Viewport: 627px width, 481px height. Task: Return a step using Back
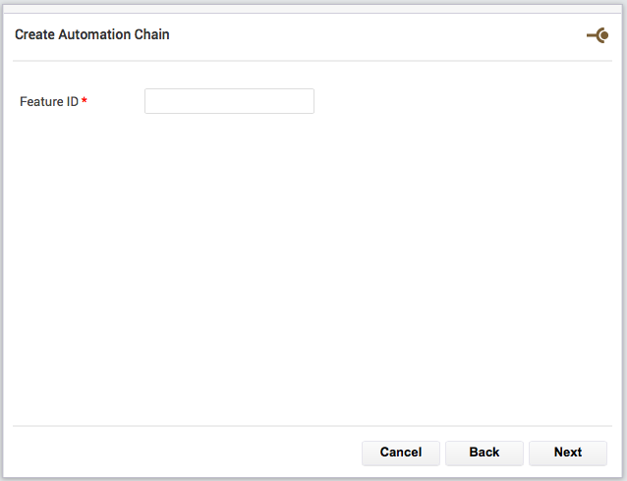pyautogui.click(x=484, y=453)
